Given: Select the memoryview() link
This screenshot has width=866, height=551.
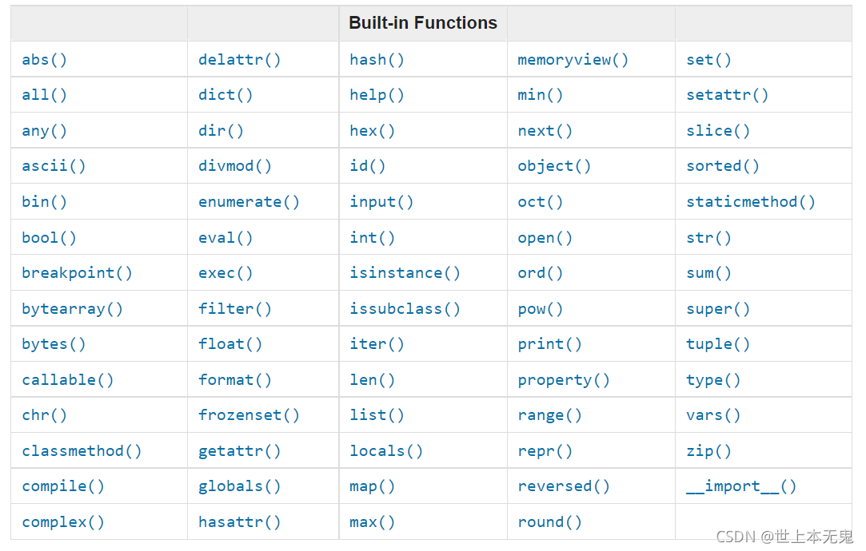Looking at the screenshot, I should coord(573,60).
